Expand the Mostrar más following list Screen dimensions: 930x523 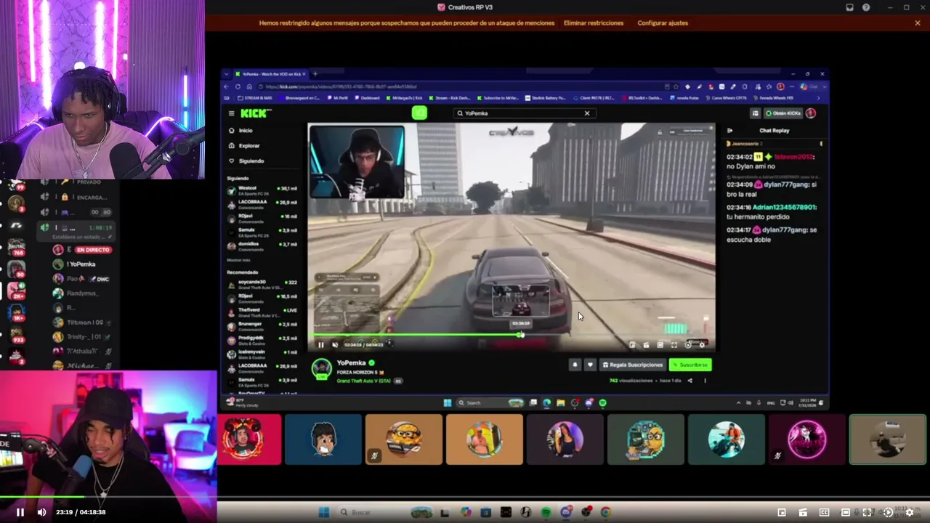[238, 259]
